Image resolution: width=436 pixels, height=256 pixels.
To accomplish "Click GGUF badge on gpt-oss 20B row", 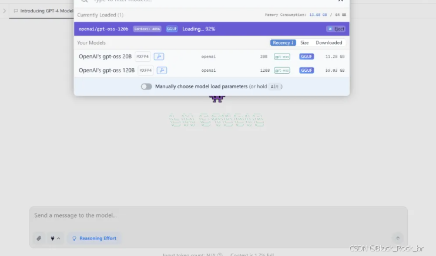I will [x=306, y=56].
